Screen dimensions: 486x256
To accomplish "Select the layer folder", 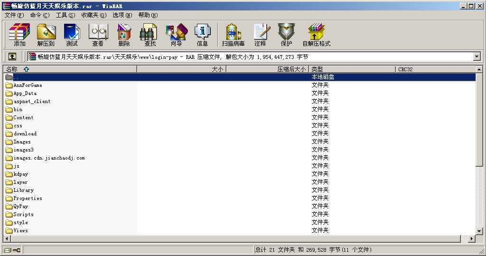I will point(17,182).
